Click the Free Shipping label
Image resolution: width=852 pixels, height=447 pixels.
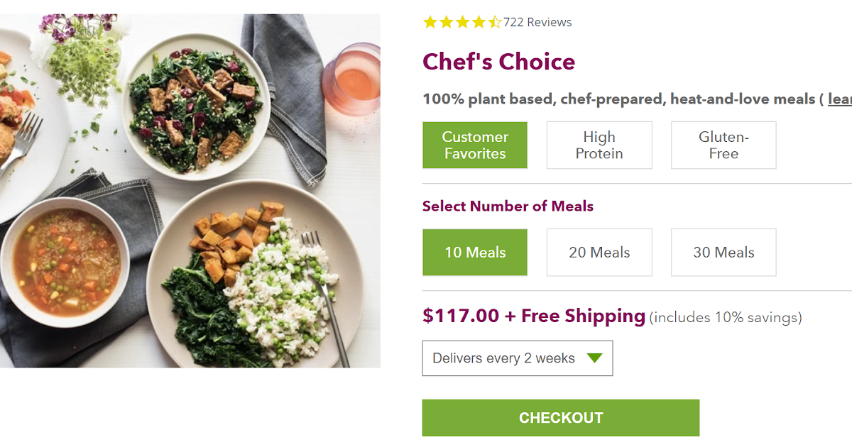coord(584,316)
